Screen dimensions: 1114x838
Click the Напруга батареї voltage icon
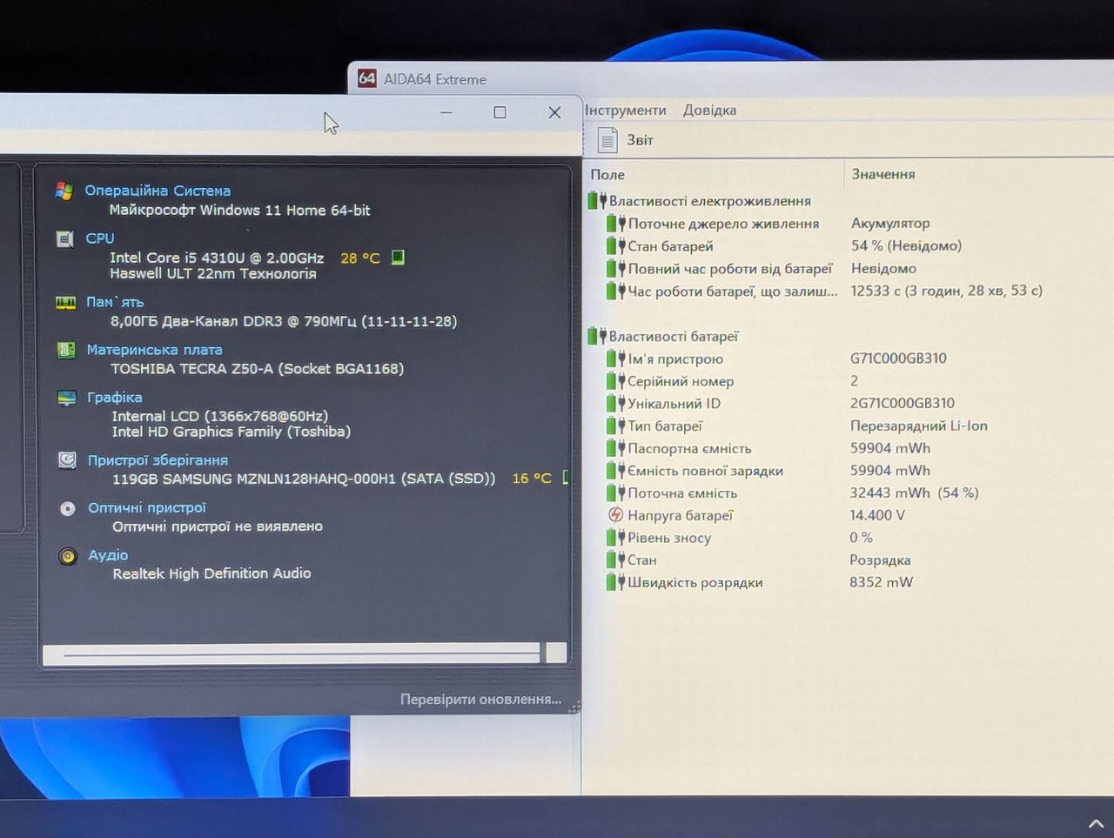[x=615, y=515]
